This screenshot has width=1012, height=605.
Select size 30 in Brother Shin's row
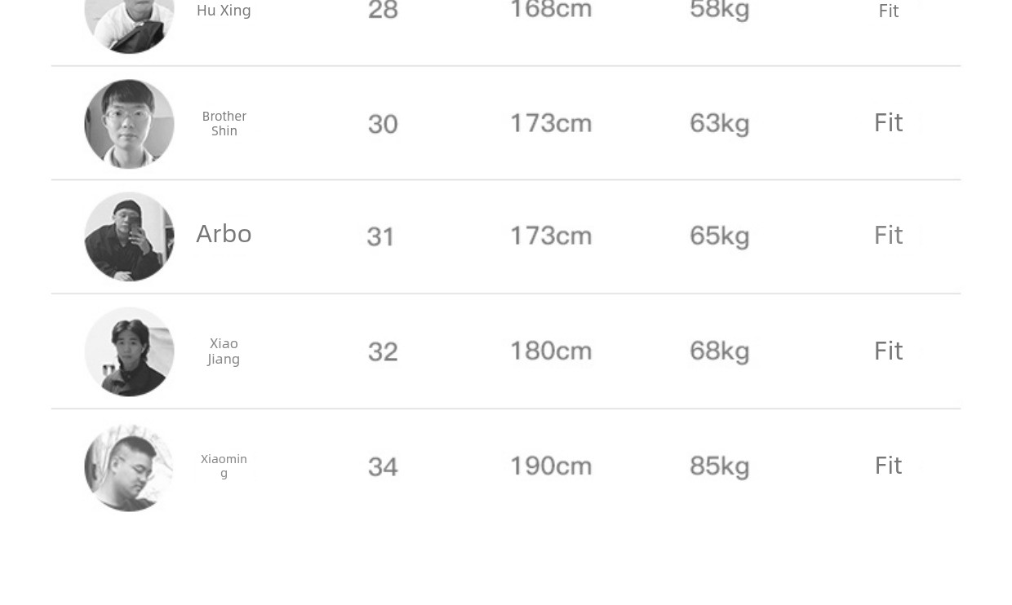[383, 124]
